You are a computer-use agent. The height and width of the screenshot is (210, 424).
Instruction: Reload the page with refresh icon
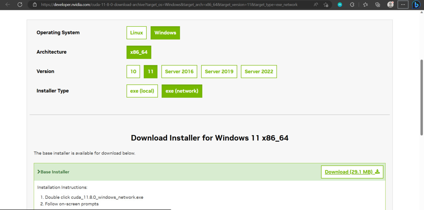[20, 5]
